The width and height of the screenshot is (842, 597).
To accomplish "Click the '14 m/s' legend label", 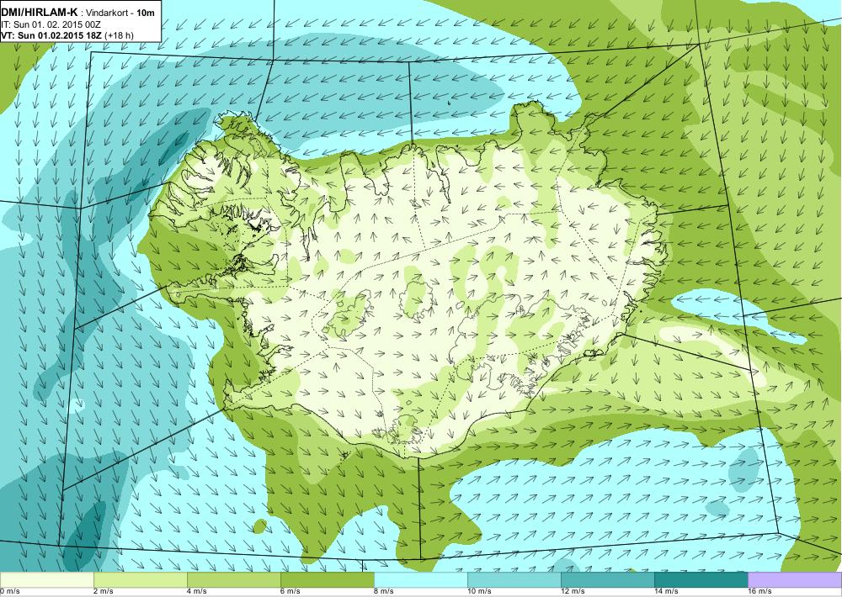I will 666,592.
